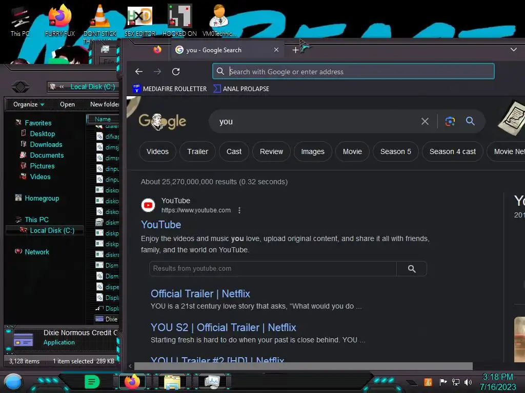This screenshot has width=525, height=393.
Task: Select the Dixie file in Explorer list
Action: point(107,319)
